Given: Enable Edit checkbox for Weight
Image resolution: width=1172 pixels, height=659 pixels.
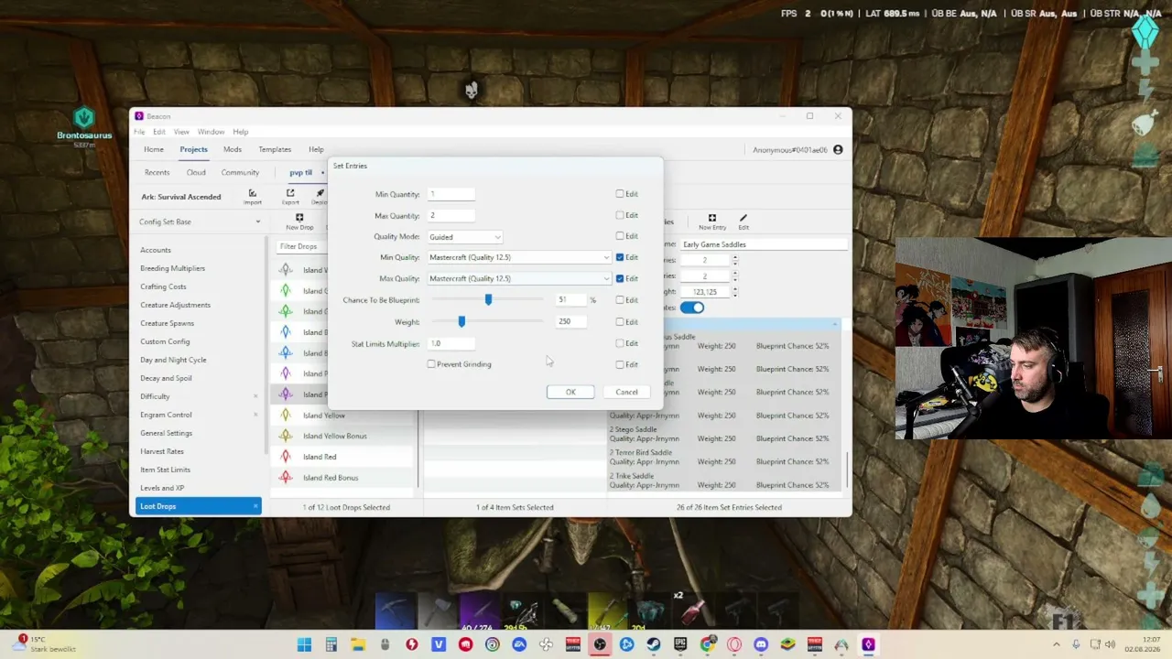Looking at the screenshot, I should (x=620, y=322).
